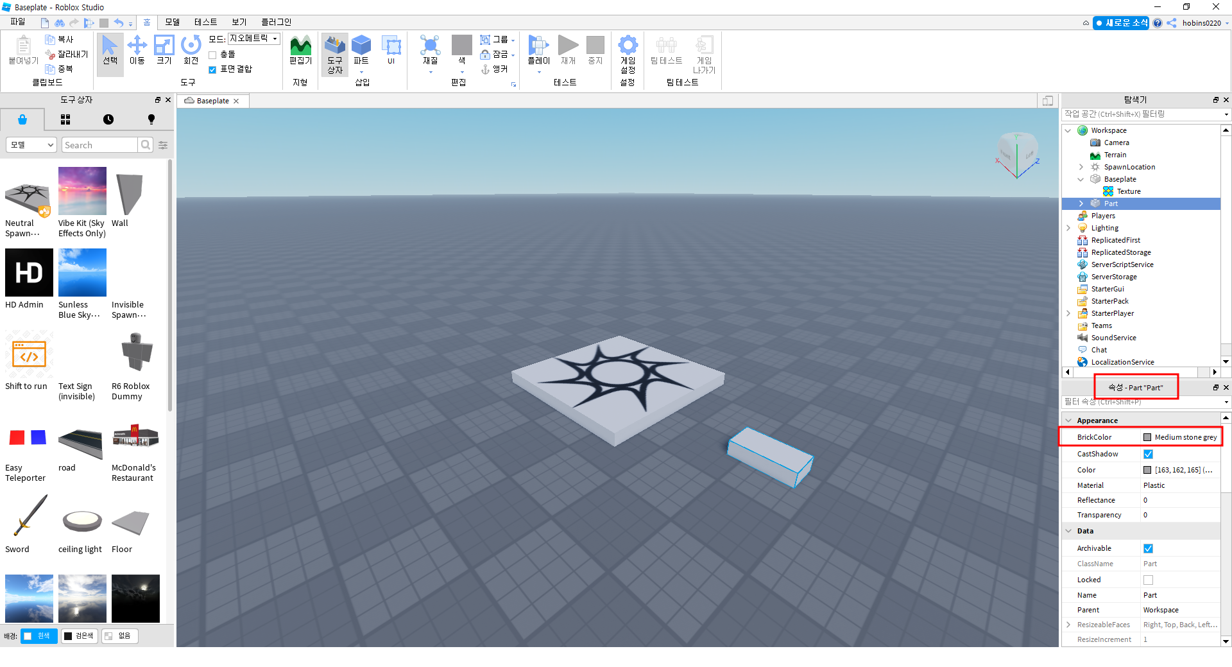This screenshot has width=1232, height=667.
Task: Toggle the 도구 상자 toolbox button
Action: [x=335, y=55]
